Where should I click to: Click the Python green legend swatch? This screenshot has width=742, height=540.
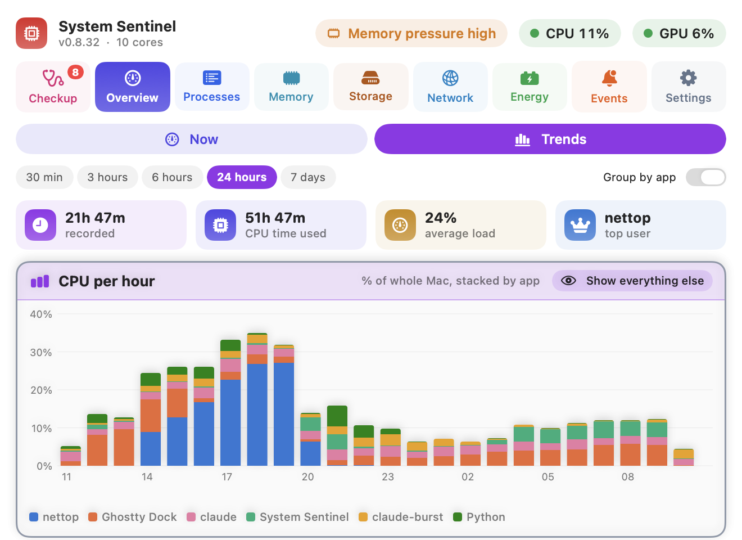click(x=458, y=517)
